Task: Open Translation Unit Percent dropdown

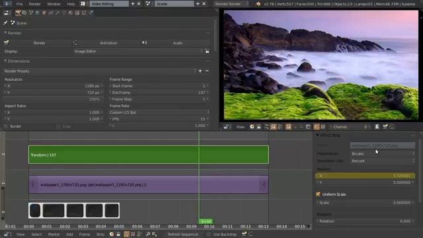Action: tap(383, 161)
